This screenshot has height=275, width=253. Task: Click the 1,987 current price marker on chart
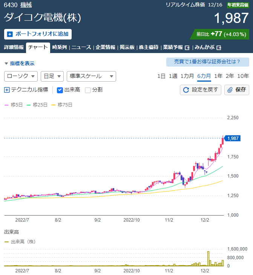[x=233, y=138]
